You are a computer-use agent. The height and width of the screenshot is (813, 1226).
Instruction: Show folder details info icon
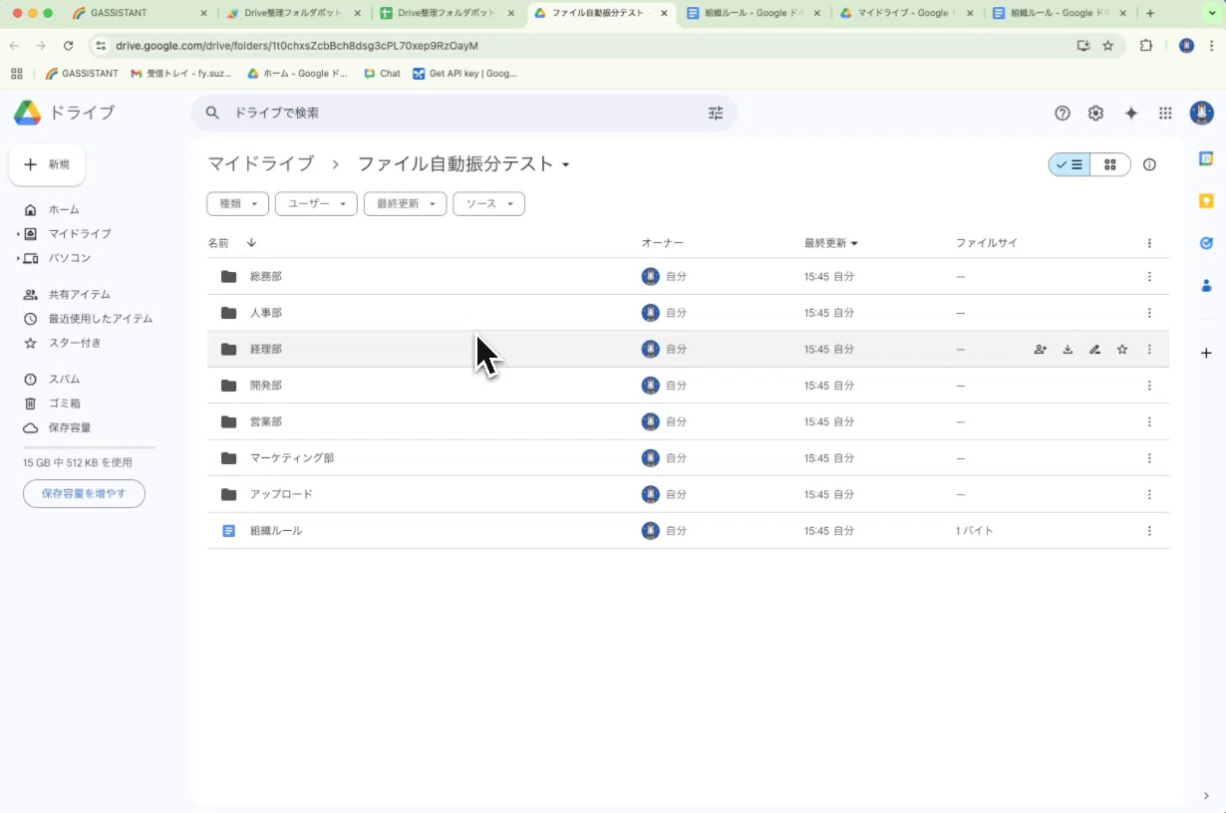point(1149,164)
